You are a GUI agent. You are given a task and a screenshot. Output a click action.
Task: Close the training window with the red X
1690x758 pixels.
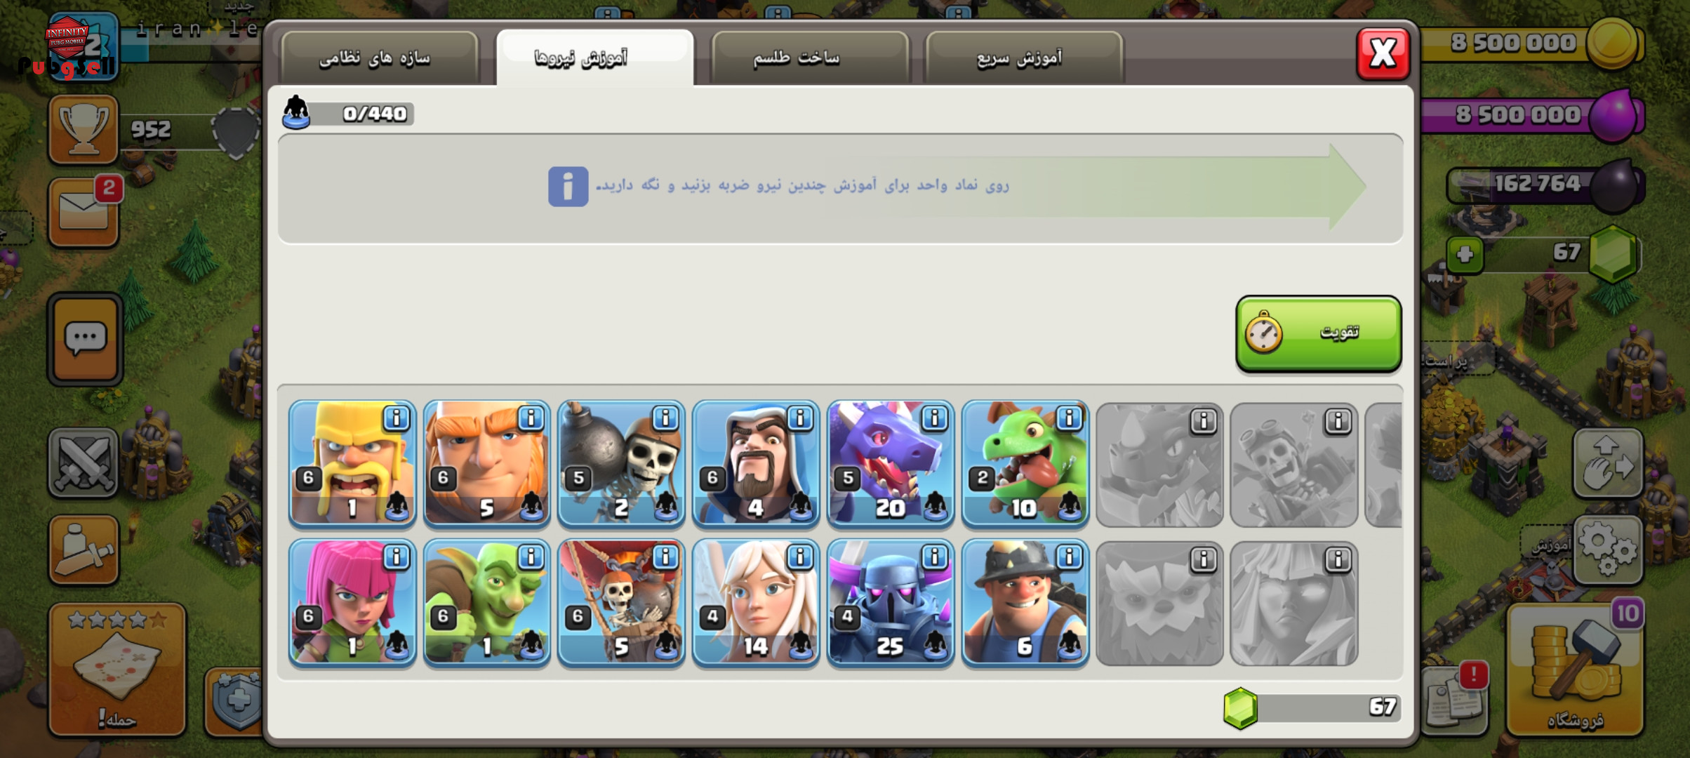(x=1383, y=53)
